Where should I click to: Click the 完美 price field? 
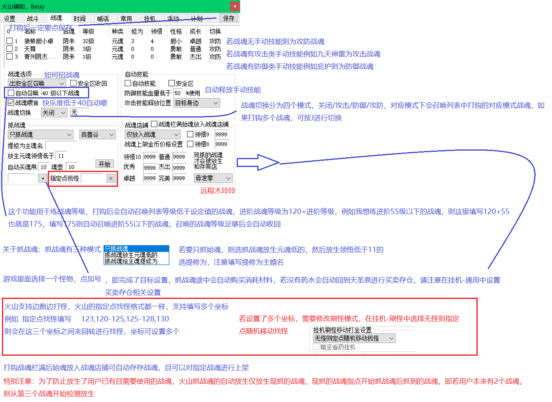179,178
